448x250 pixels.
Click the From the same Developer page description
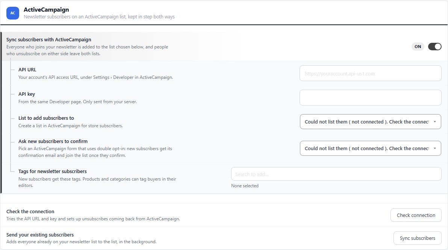pyautogui.click(x=78, y=102)
